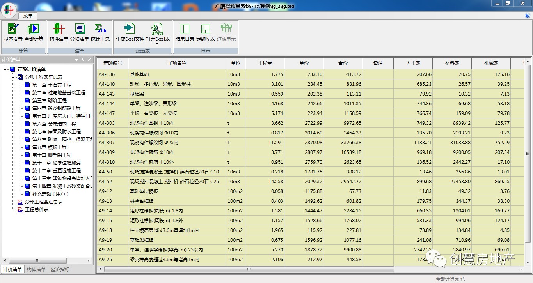The width and height of the screenshot is (533, 283).
Task: Open 基本设置 basic settings
Action: [x=13, y=32]
